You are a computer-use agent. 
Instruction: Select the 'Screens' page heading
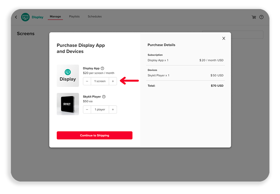26,34
